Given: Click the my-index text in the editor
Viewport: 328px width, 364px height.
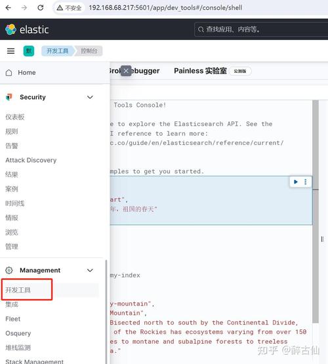Looking at the screenshot, I should click(x=125, y=275).
